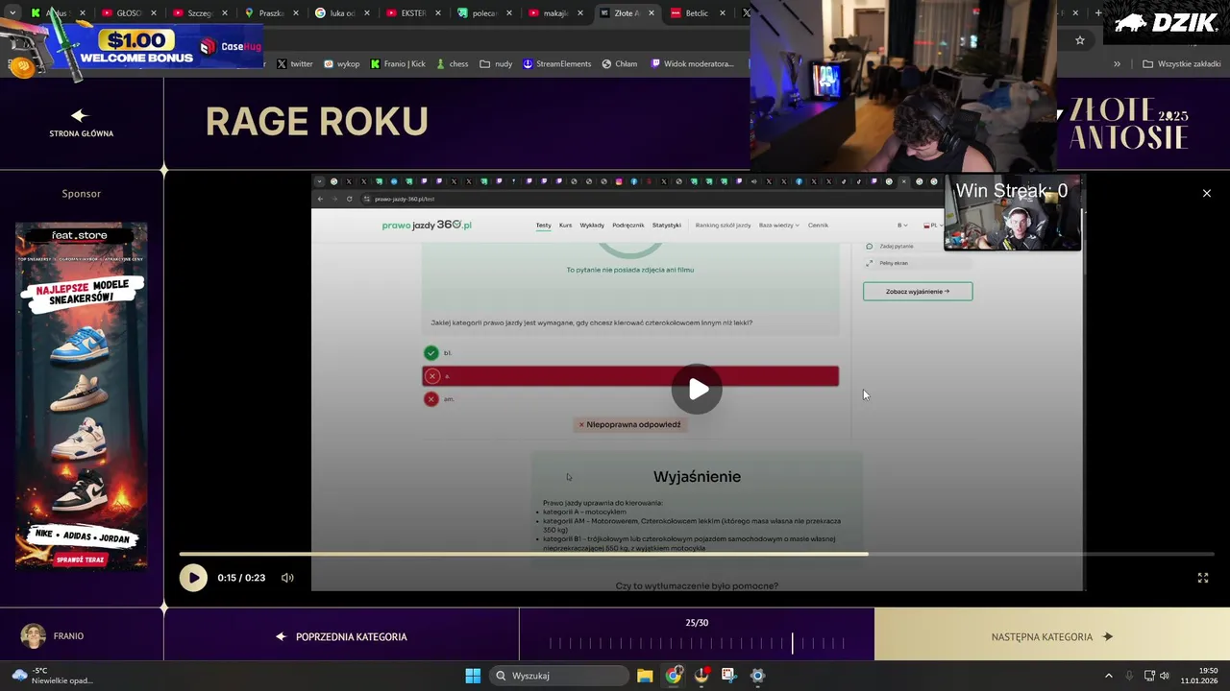Image resolution: width=1230 pixels, height=691 pixels.
Task: Mute the video with the speaker icon
Action: (287, 578)
